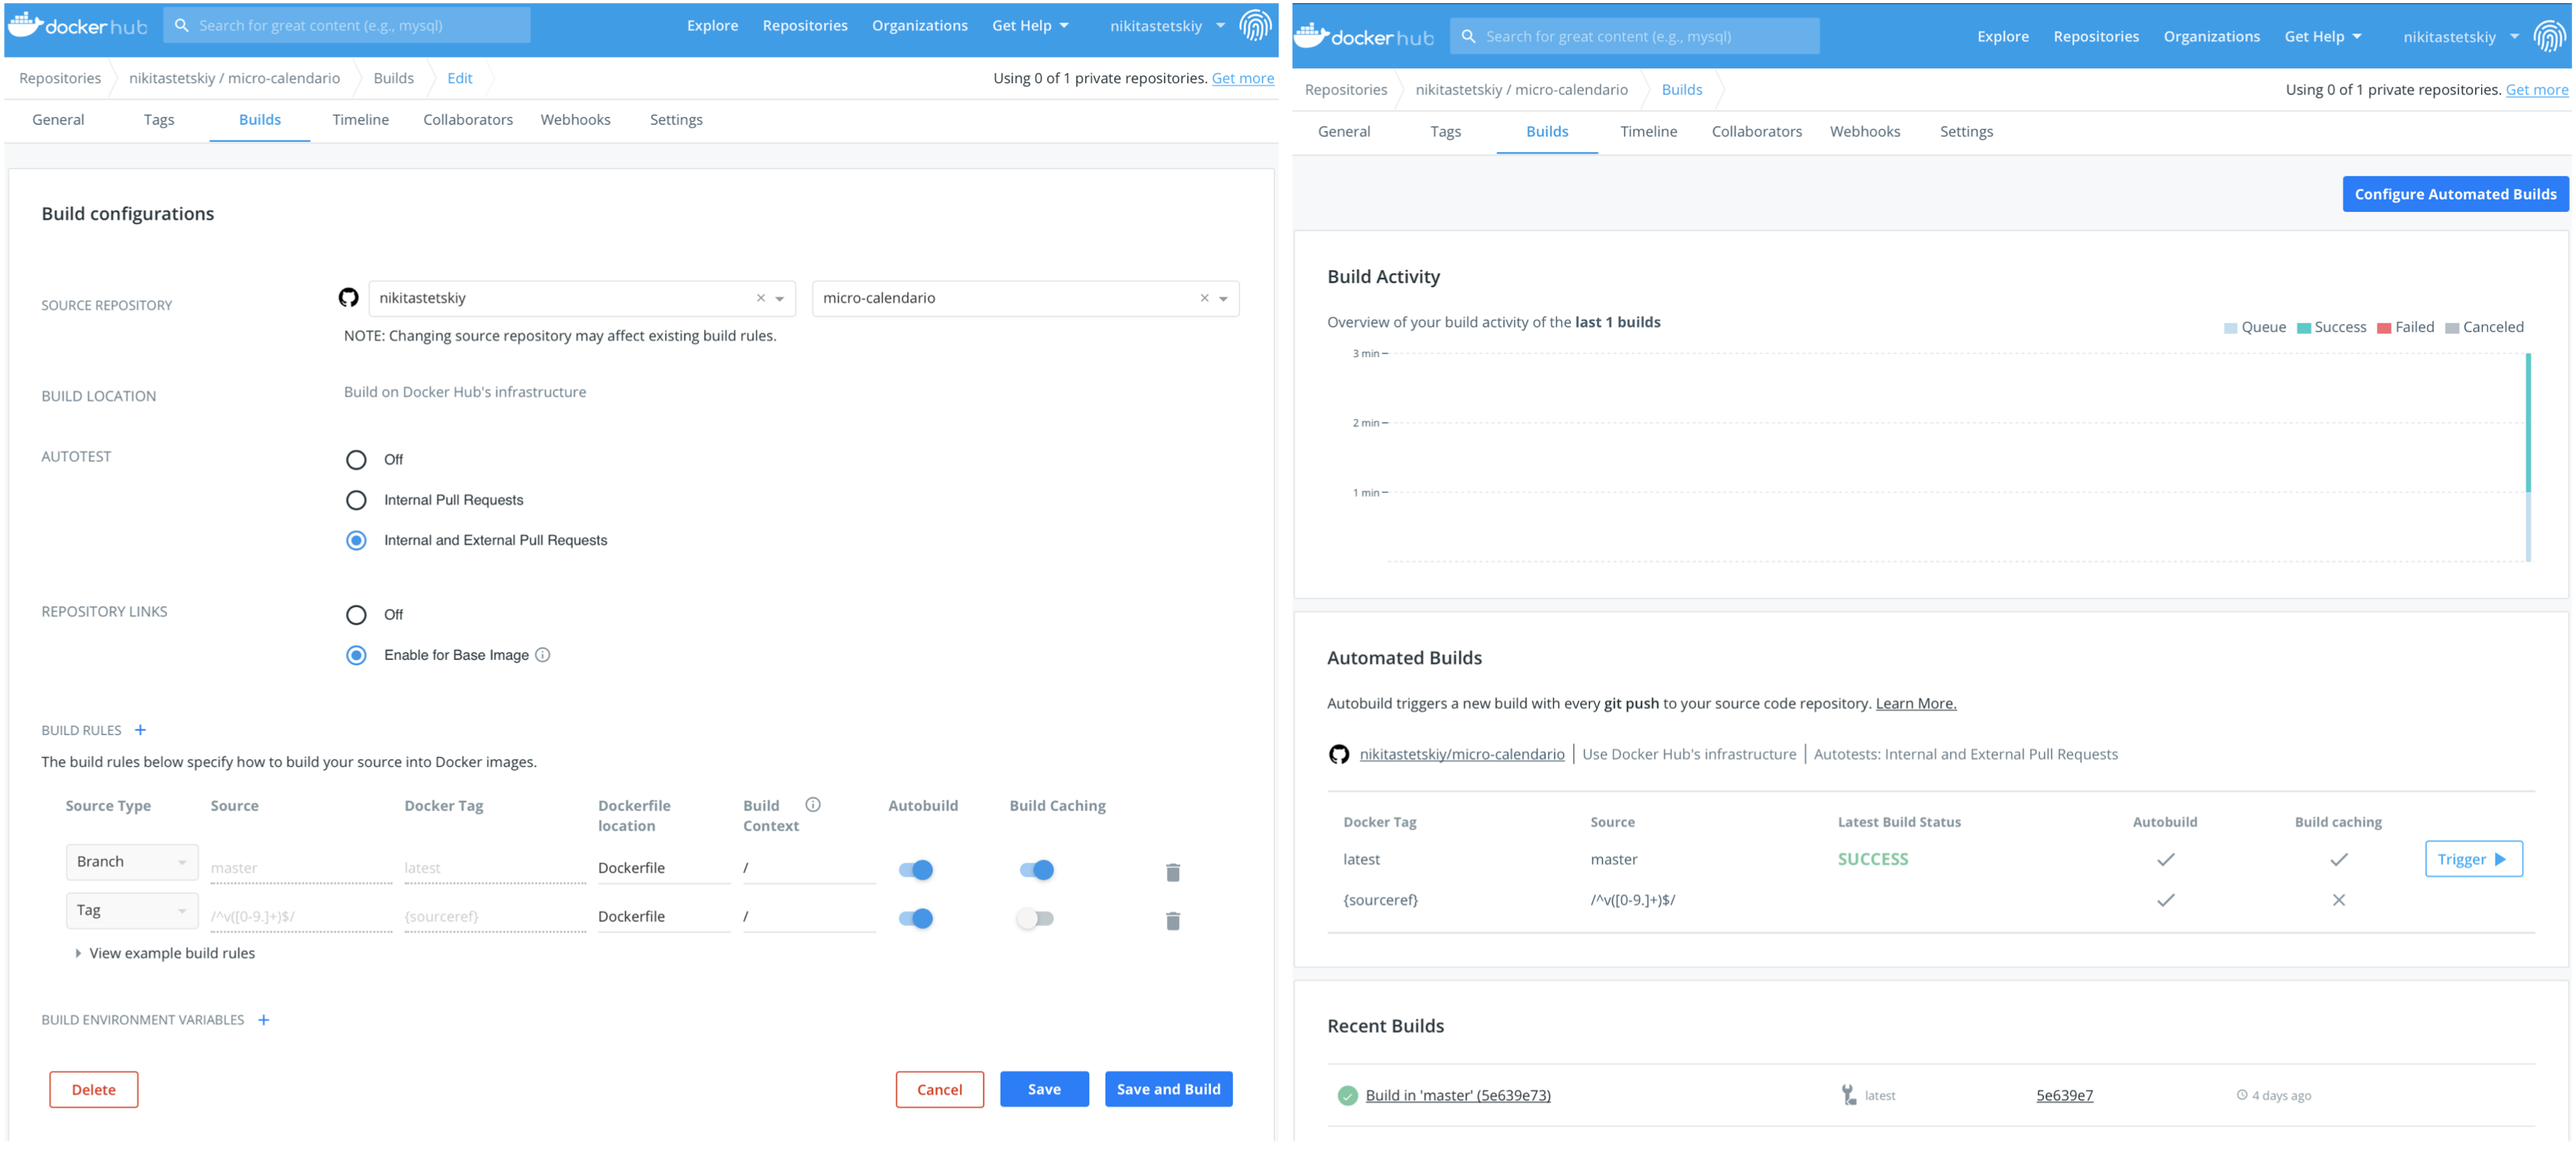Open the nikitastetskiy source owner dropdown

[779, 299]
